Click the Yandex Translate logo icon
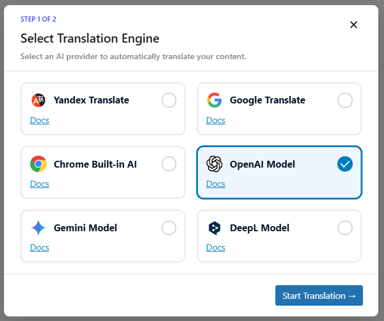 [x=38, y=101]
